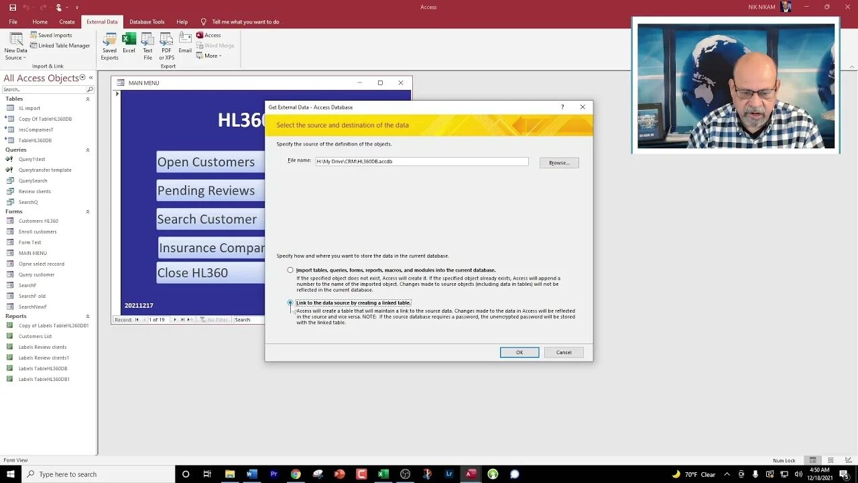Export as PDF or XPS

[x=166, y=46]
